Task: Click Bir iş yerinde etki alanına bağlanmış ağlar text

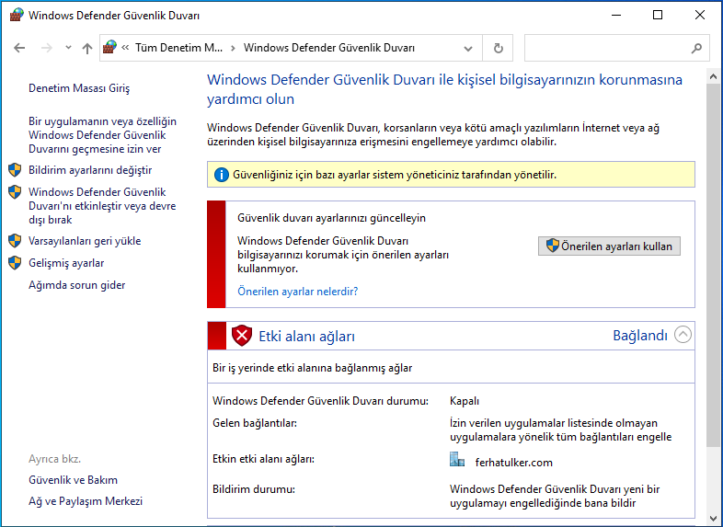Action: tap(312, 368)
